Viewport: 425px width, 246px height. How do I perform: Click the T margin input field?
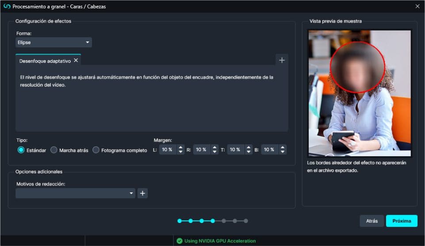236,150
